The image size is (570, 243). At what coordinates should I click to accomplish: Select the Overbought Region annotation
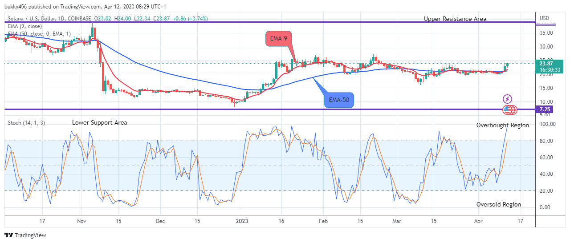pyautogui.click(x=503, y=125)
